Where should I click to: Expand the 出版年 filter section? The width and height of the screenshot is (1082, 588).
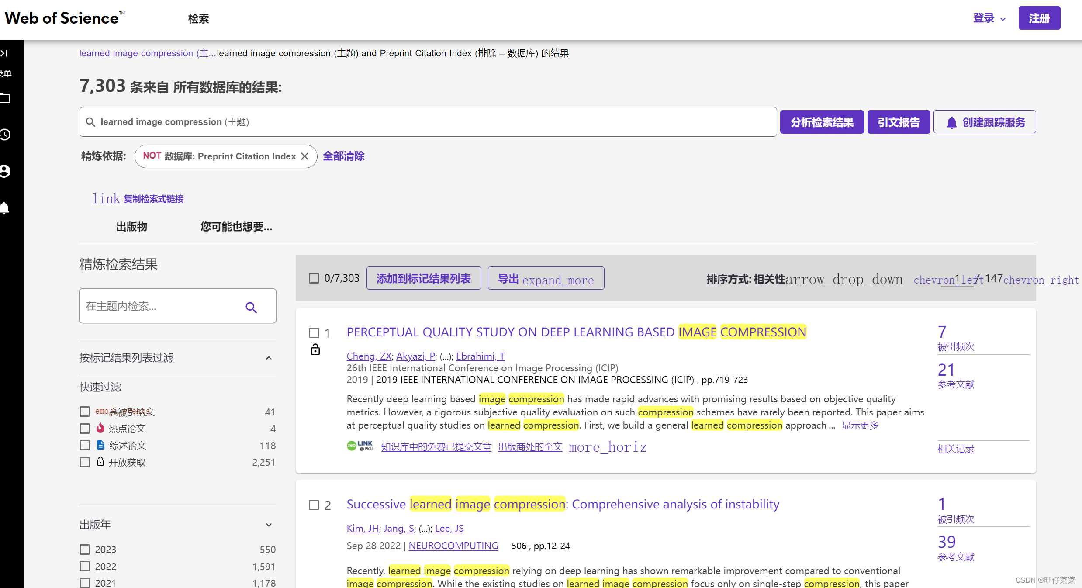269,525
